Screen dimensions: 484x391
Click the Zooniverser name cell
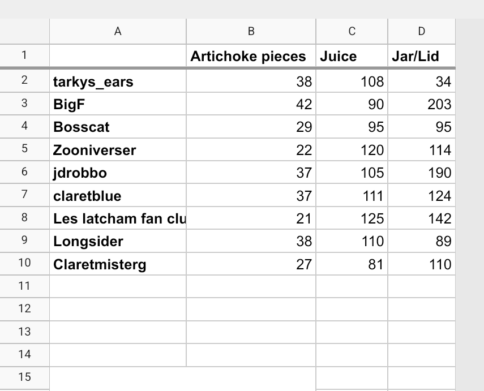118,150
